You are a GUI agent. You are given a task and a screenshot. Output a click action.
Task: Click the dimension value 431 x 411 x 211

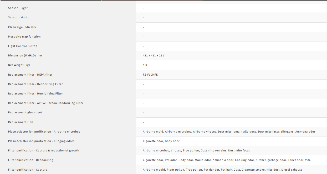pyautogui.click(x=153, y=56)
